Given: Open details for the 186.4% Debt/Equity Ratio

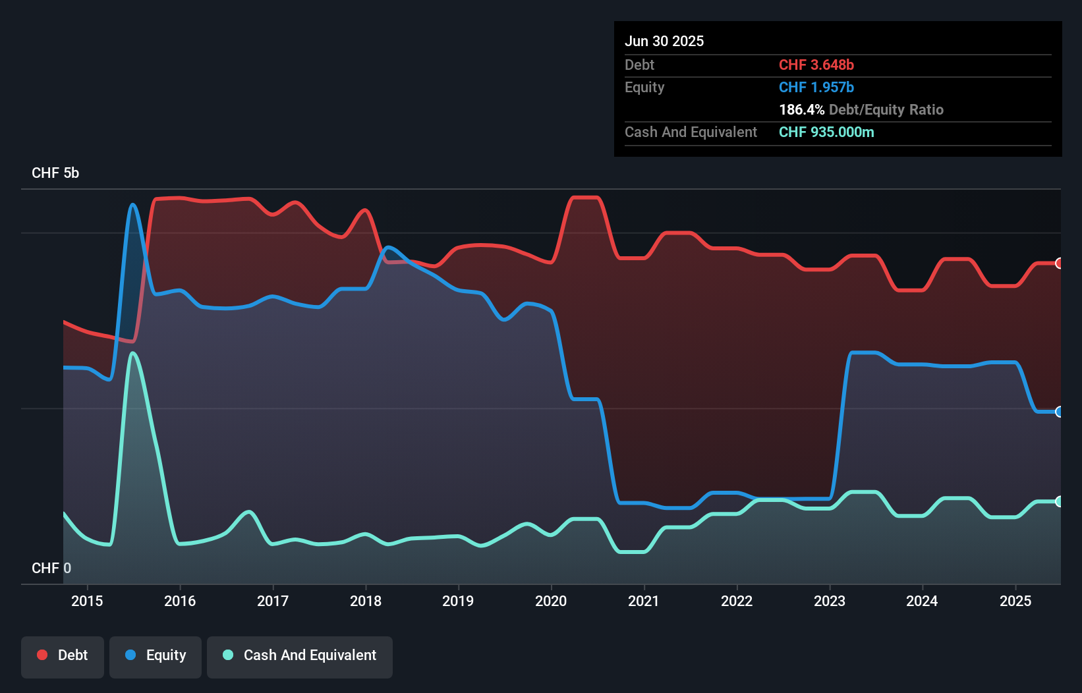Looking at the screenshot, I should pos(861,109).
